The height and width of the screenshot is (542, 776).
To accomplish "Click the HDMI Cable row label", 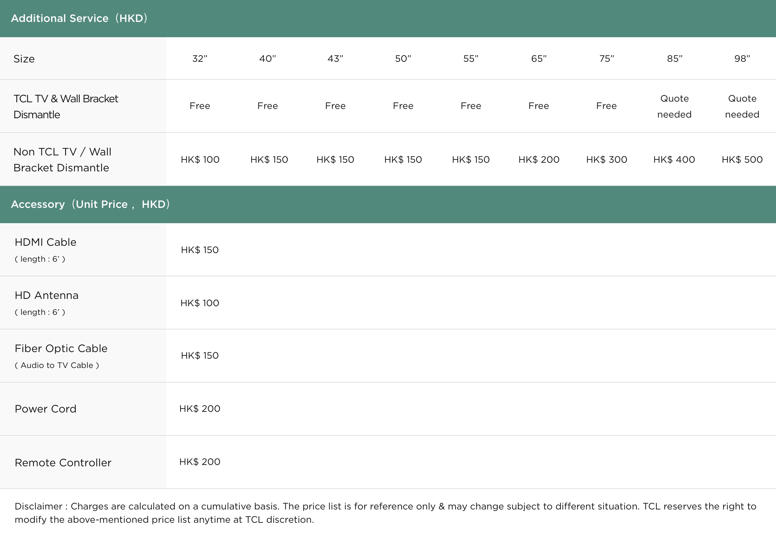I will pos(45,242).
